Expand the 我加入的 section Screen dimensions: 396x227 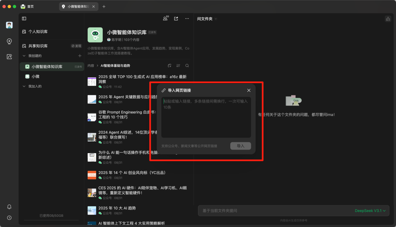[x=24, y=86]
